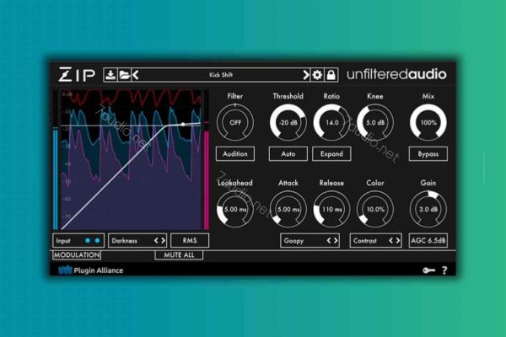The width and height of the screenshot is (506, 337).
Task: Click the Input source selector label
Action: click(63, 241)
